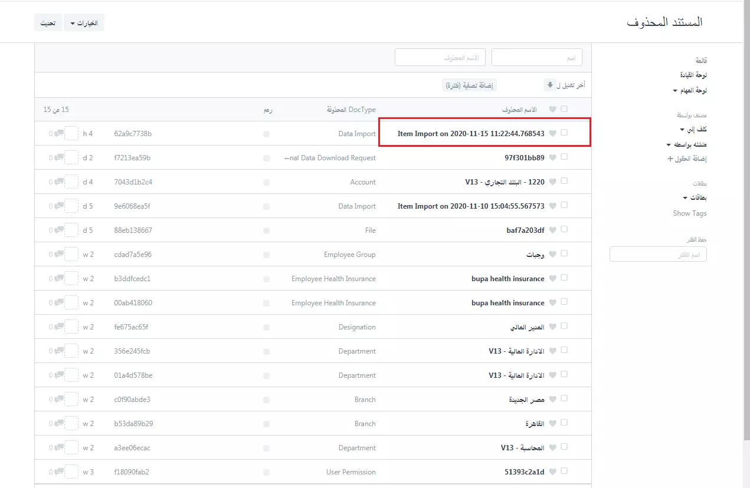Expand the كلف إلى assigned-to filter
This screenshot has height=488, width=750.
pos(693,130)
